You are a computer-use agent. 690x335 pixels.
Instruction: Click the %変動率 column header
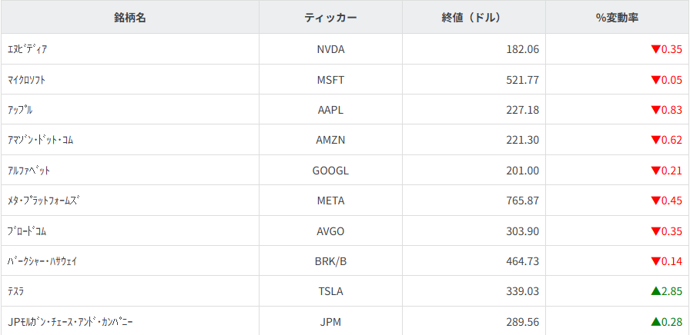(x=617, y=17)
